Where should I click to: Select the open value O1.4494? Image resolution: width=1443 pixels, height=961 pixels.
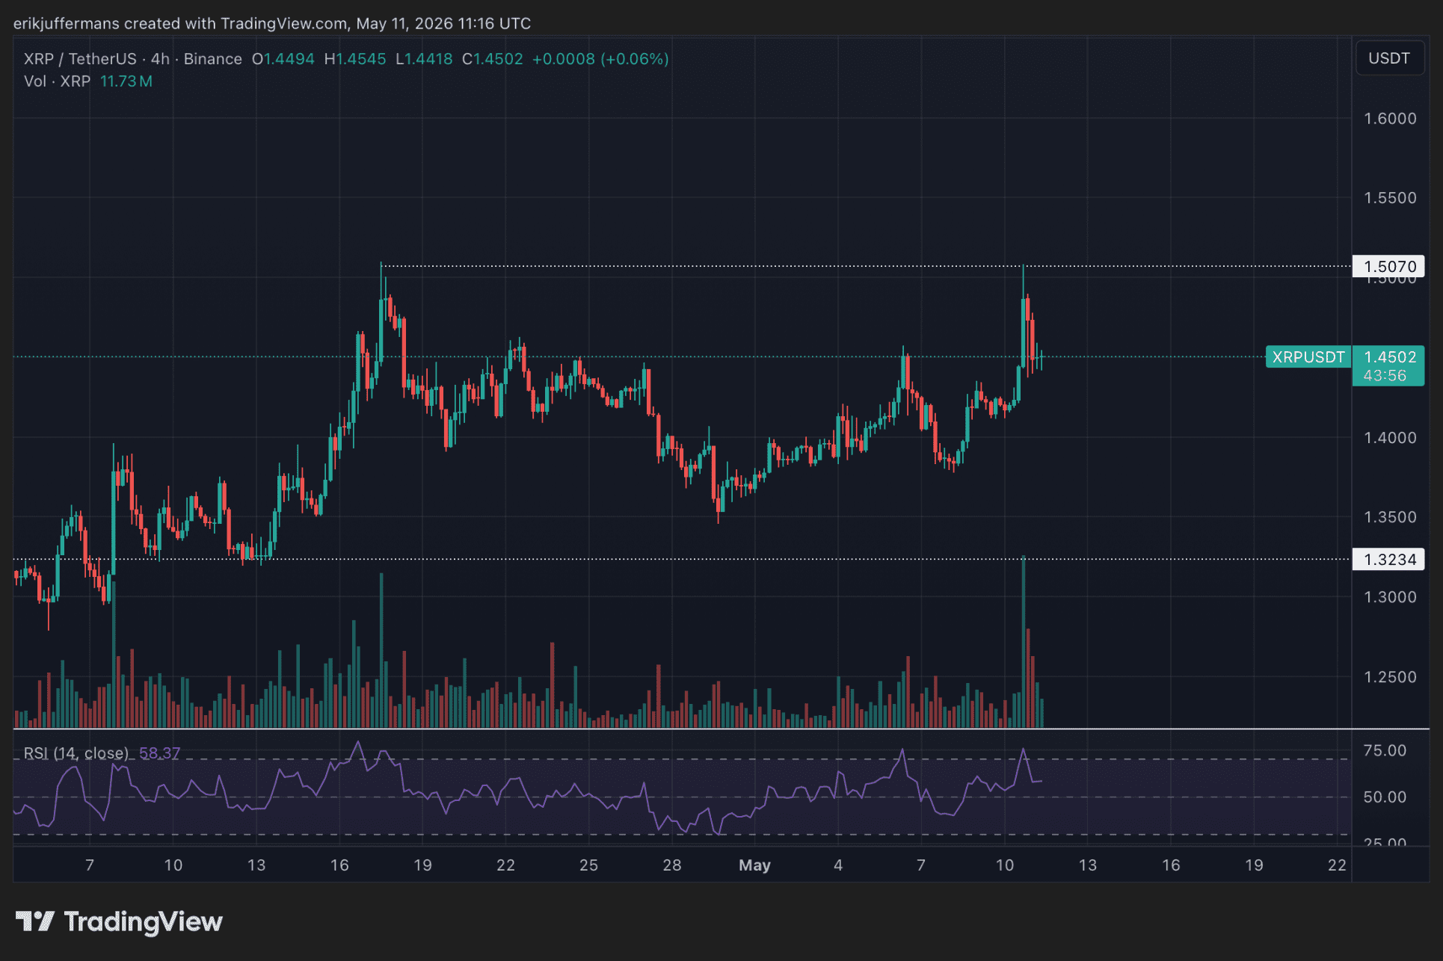point(283,59)
